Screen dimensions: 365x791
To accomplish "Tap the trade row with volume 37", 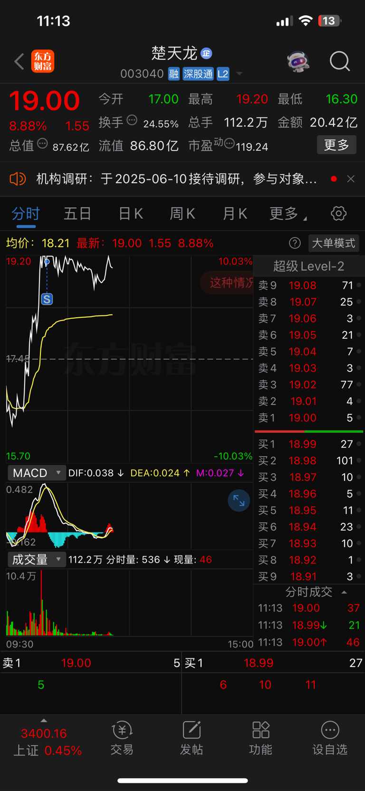I will [309, 608].
